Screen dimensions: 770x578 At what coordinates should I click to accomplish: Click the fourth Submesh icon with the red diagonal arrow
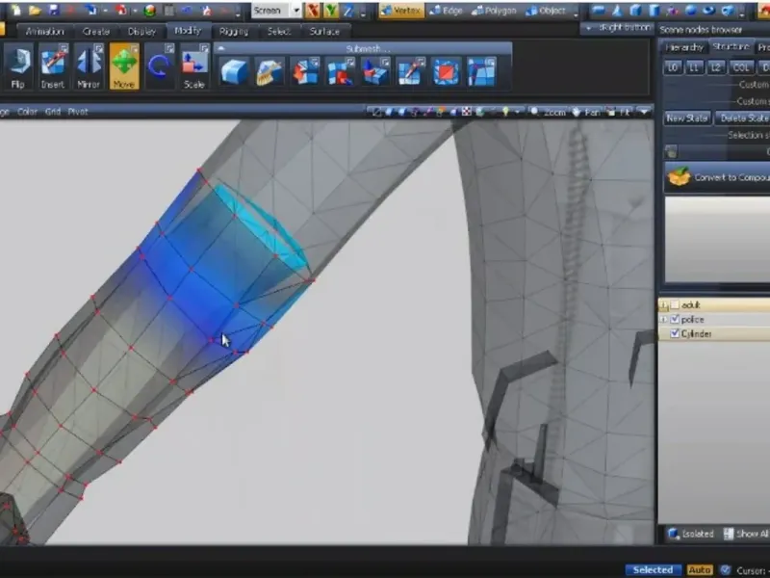(340, 71)
